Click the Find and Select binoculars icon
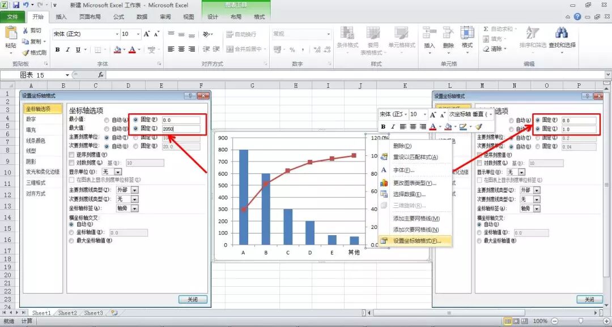 tap(562, 33)
